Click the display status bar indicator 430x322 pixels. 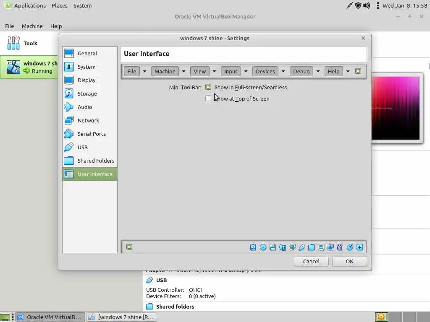321,247
